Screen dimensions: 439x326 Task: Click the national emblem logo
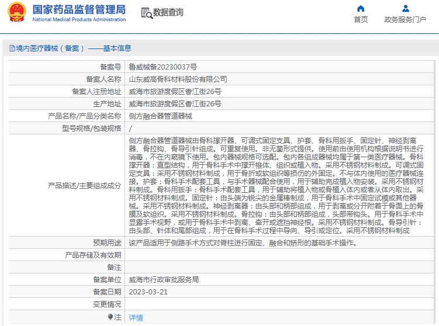coord(17,12)
